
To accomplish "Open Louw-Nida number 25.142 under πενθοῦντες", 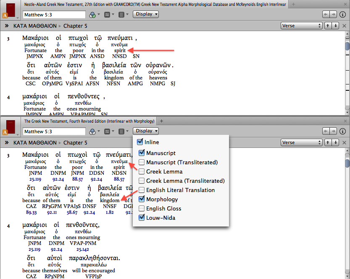I will pos(83,250).
